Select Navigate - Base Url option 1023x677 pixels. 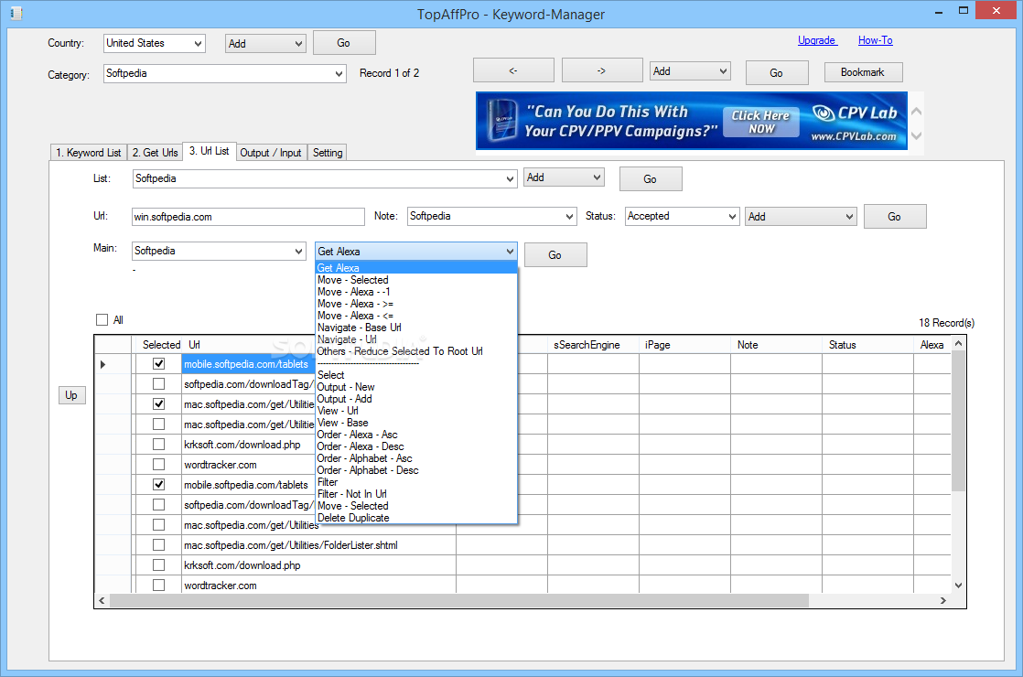pos(416,328)
